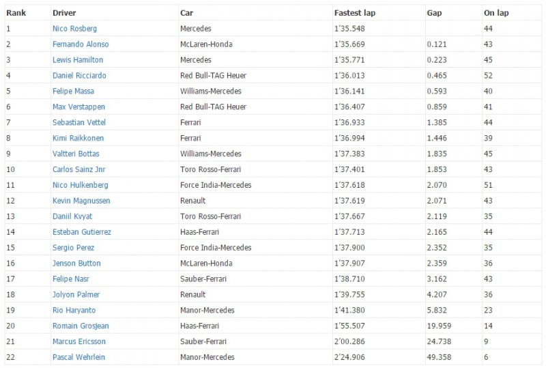Click the Fastest lap column header
Image resolution: width=546 pixels, height=368 pixels.
point(354,13)
